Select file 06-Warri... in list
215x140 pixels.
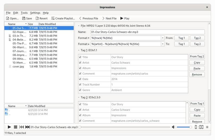(39, 47)
